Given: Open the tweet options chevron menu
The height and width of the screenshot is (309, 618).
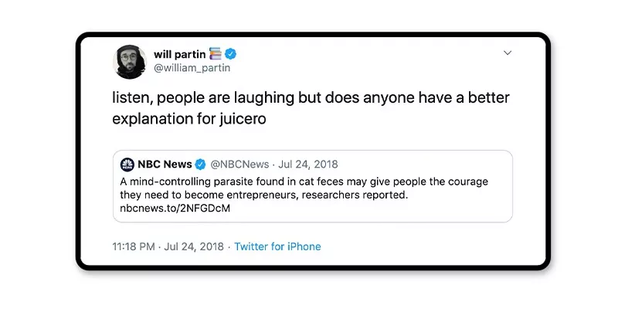Looking at the screenshot, I should (x=508, y=53).
